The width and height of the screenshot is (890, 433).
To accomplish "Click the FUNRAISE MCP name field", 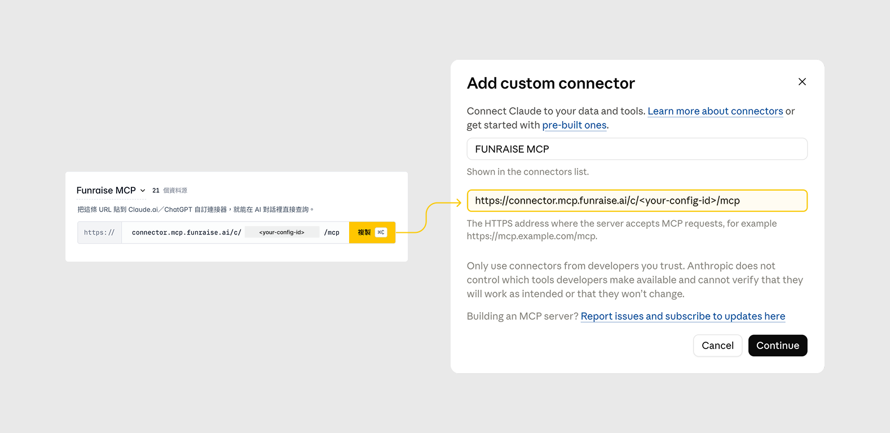I will (637, 149).
